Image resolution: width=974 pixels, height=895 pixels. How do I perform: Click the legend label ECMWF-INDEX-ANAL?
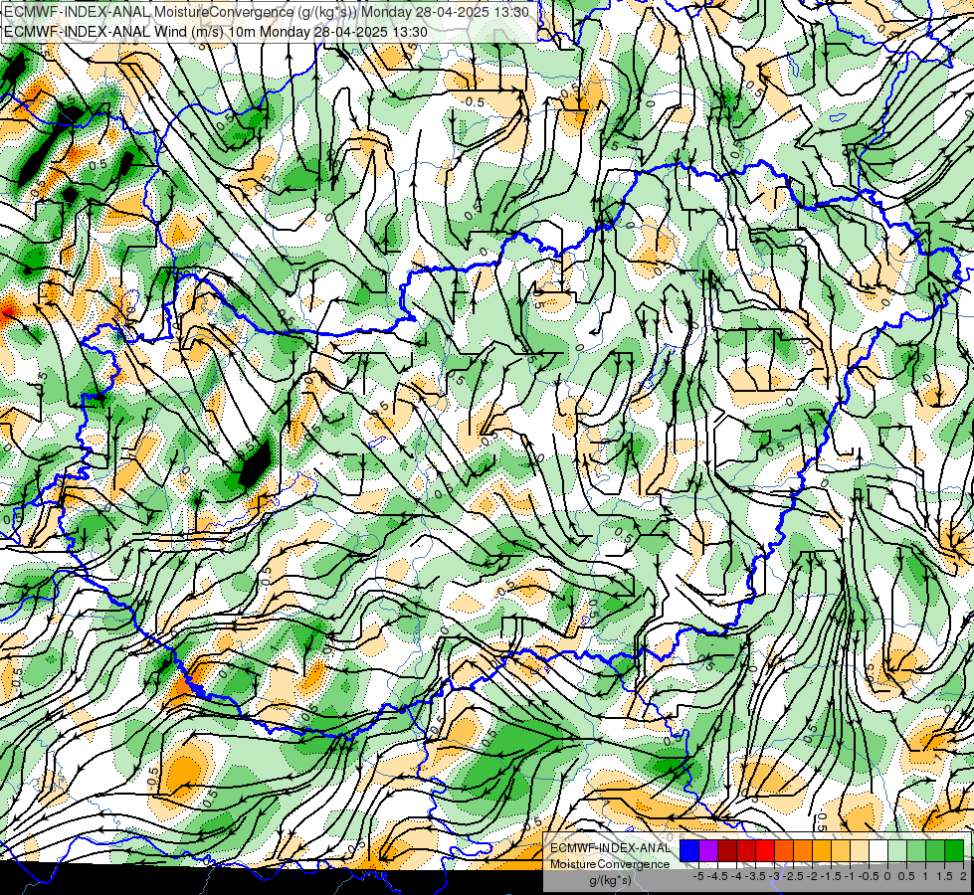[610, 848]
